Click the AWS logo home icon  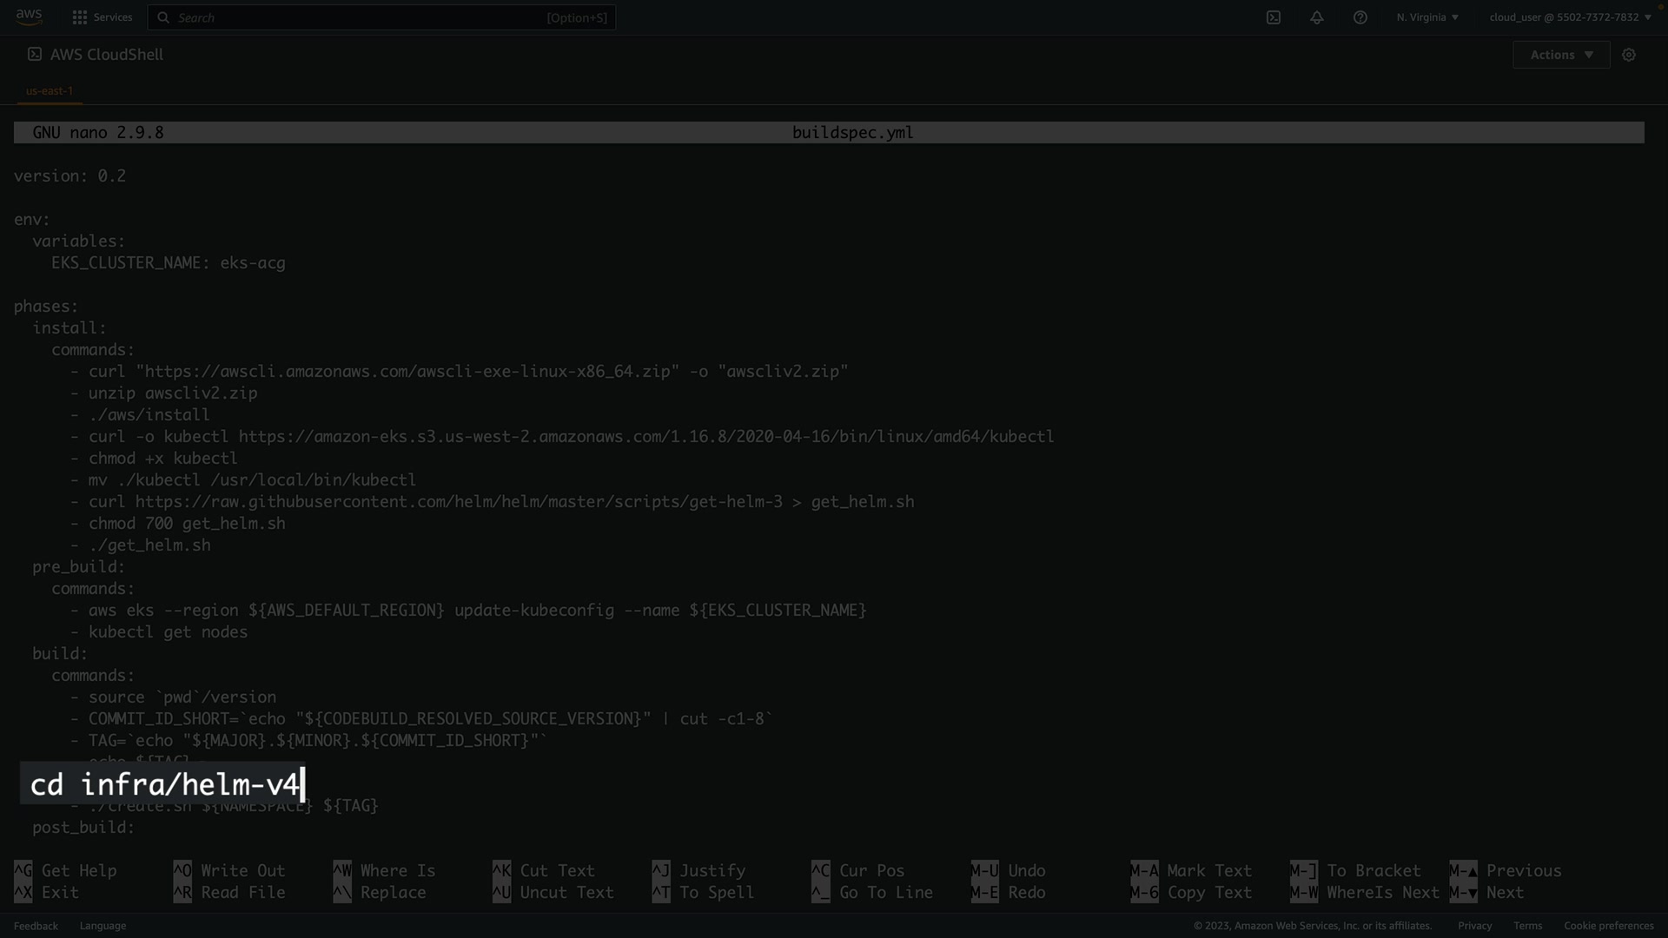[x=29, y=17]
